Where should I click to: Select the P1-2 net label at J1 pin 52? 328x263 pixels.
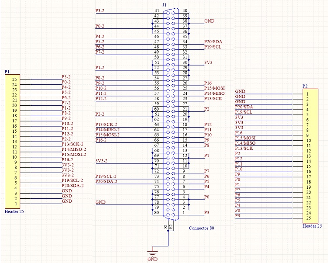(100, 68)
